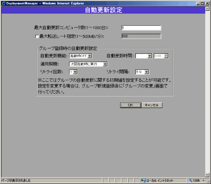
Task: Click the ページが表示されました status text
Action: click(x=16, y=181)
